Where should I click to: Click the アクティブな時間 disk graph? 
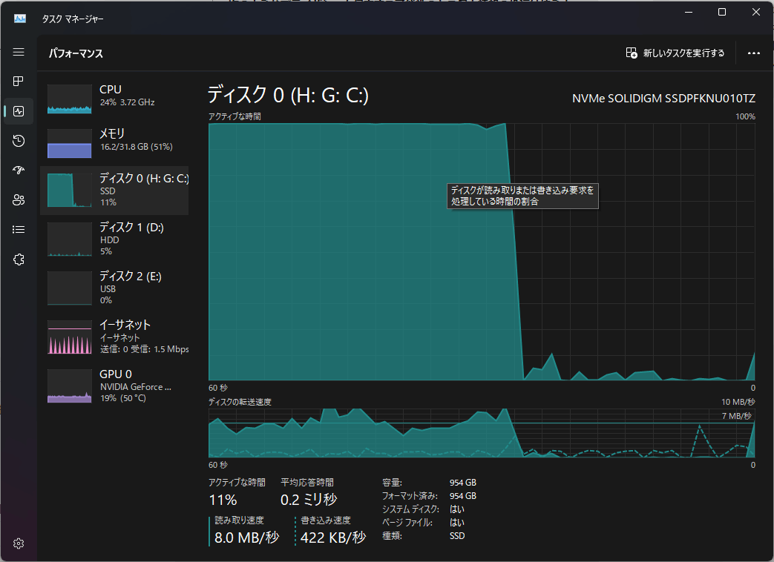click(x=482, y=251)
